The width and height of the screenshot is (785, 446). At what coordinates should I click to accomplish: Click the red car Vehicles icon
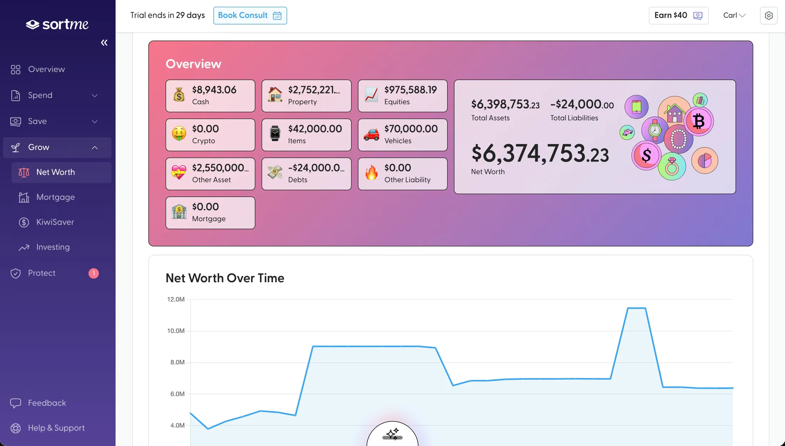point(371,134)
